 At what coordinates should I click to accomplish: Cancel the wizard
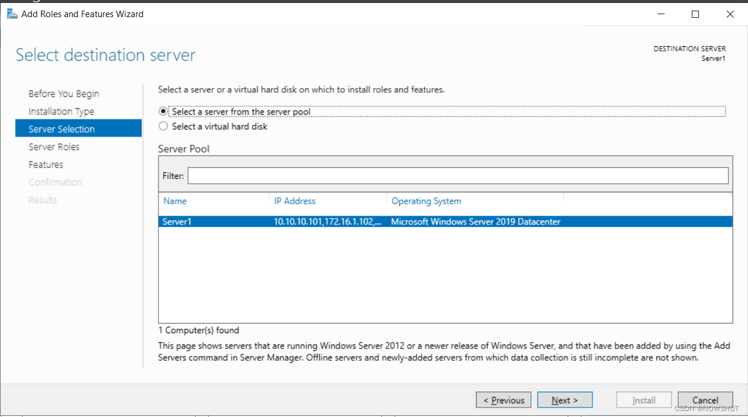(705, 400)
